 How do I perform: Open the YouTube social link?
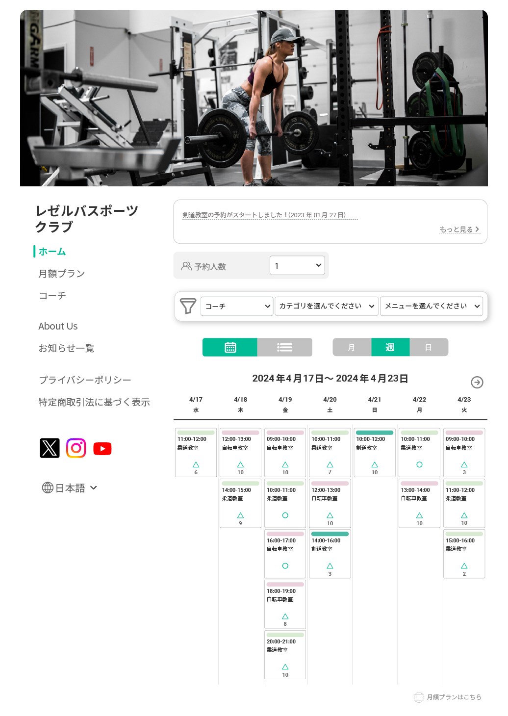[102, 449]
